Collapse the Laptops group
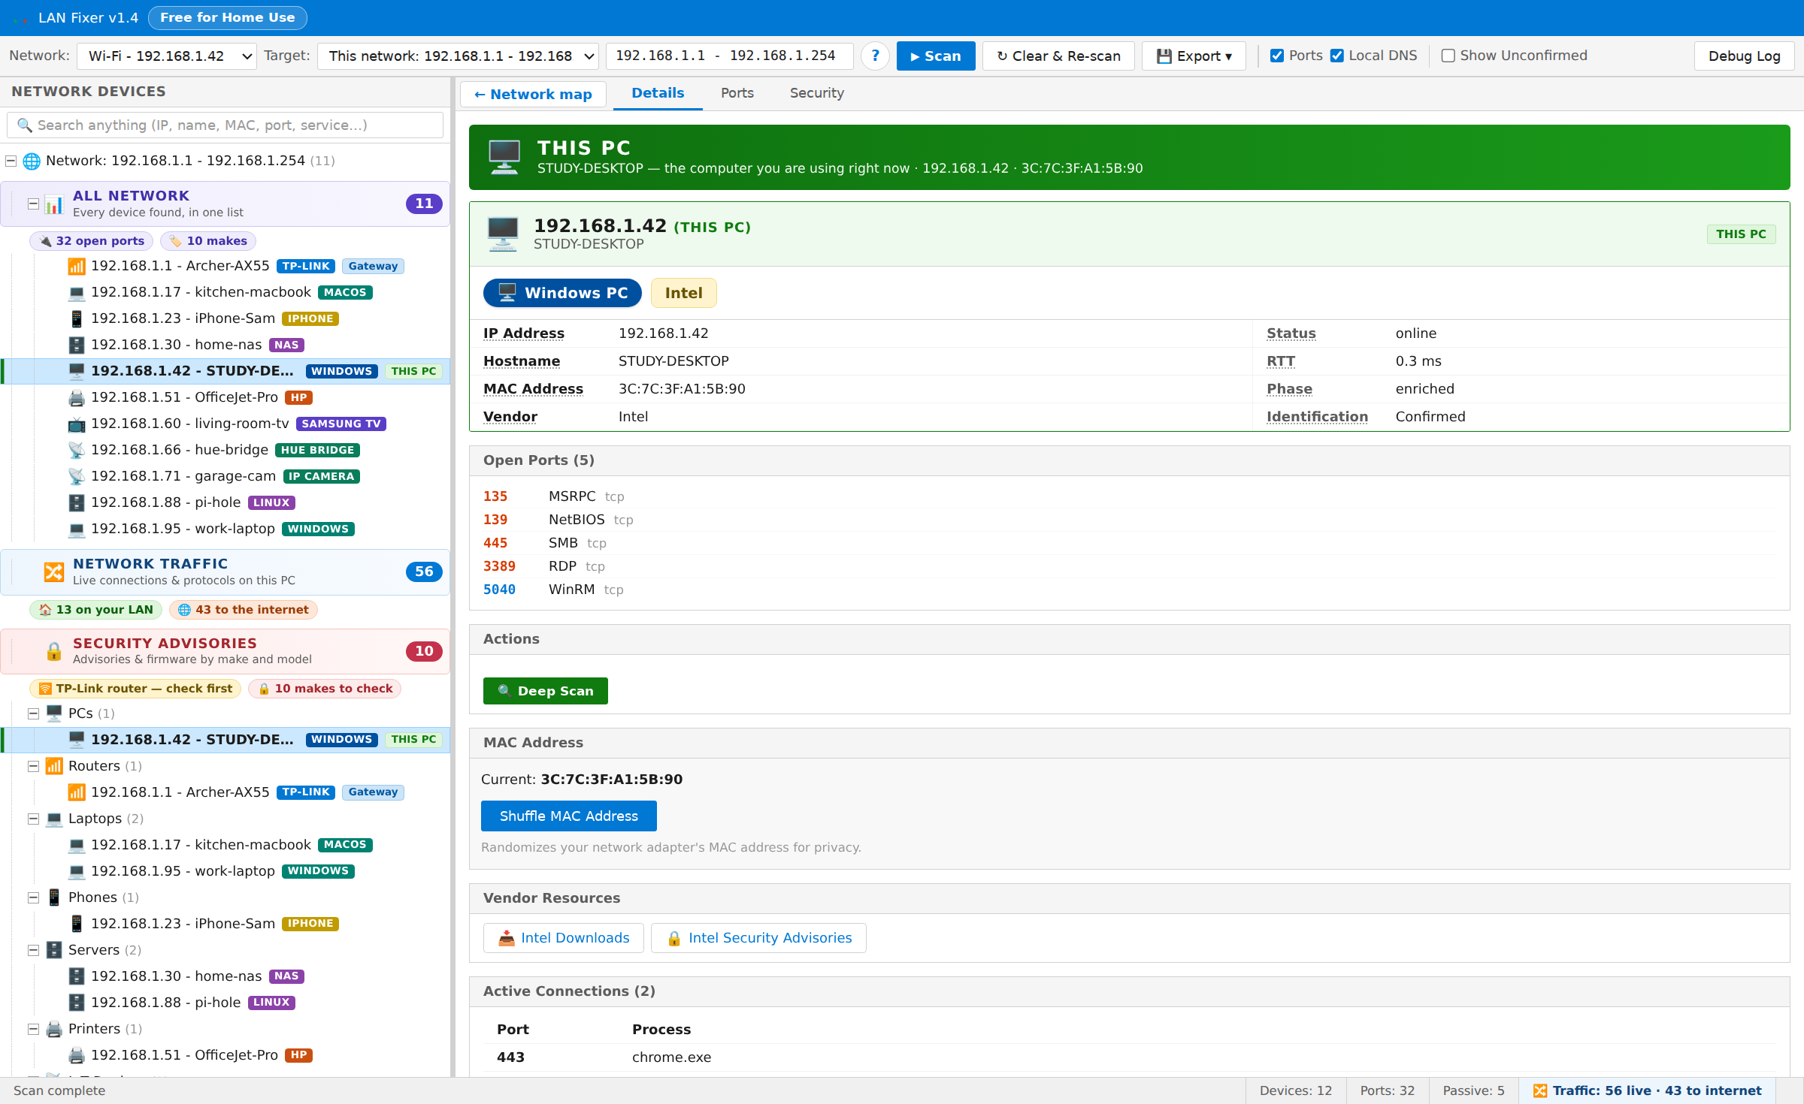The width and height of the screenshot is (1804, 1104). click(33, 819)
